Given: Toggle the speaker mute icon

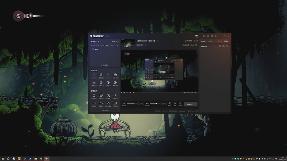Looking at the screenshot, I should click(x=147, y=103).
